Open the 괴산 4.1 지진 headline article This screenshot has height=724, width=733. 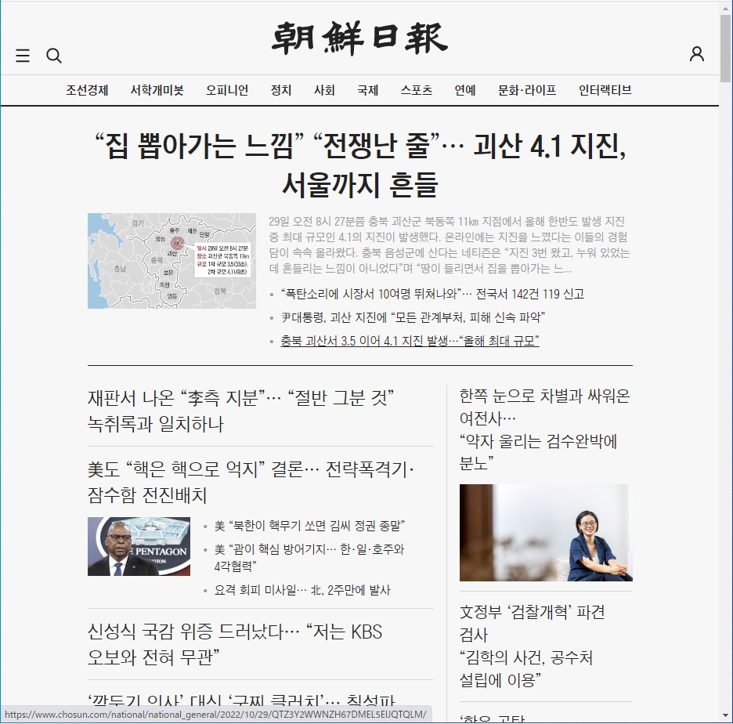(359, 165)
